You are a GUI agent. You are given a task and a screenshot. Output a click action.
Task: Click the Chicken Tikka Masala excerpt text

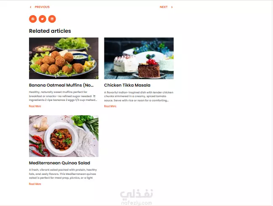138,96
